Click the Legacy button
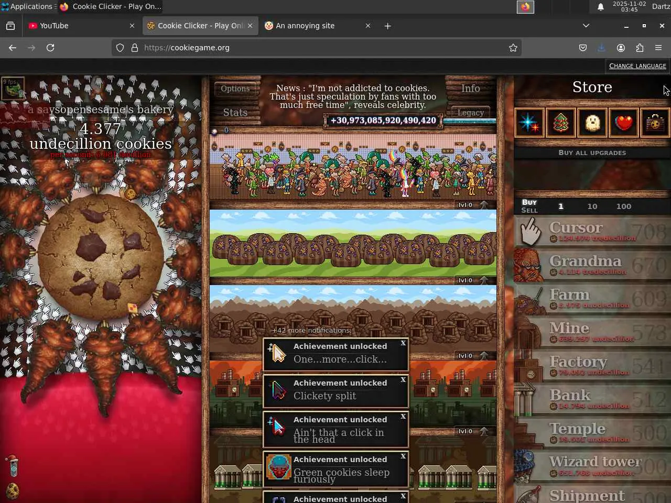This screenshot has height=503, width=671. point(471,113)
